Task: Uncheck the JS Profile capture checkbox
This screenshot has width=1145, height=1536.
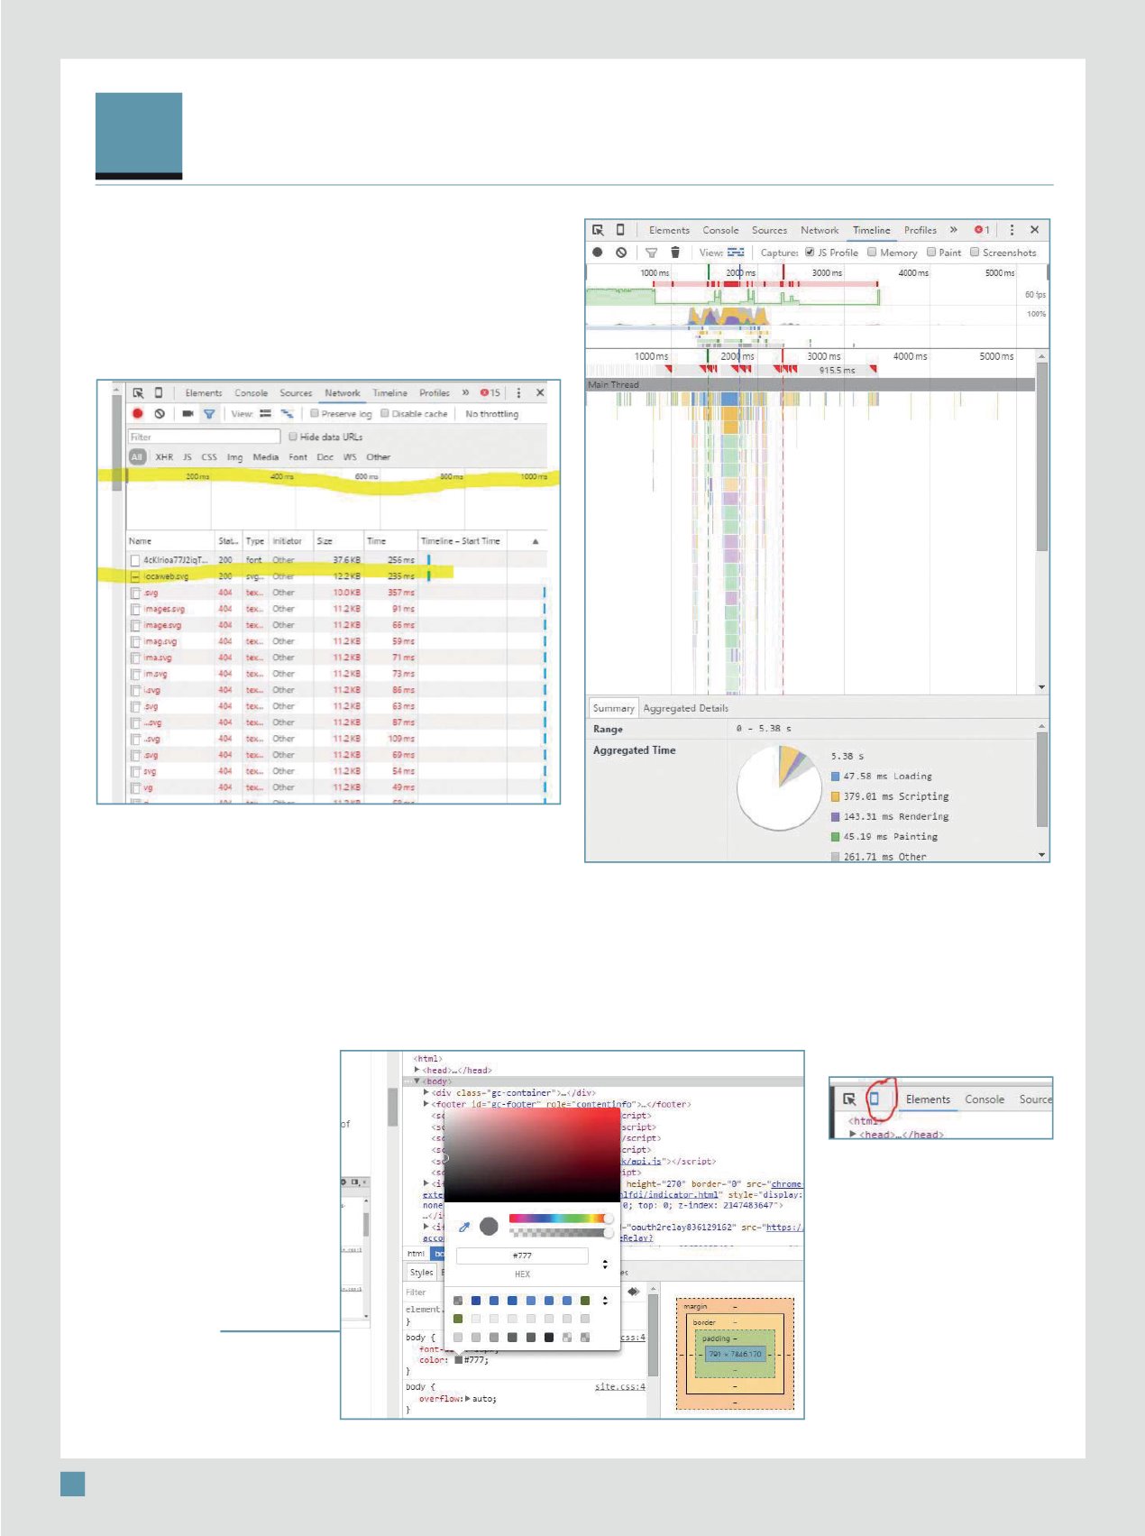Action: 810,253
